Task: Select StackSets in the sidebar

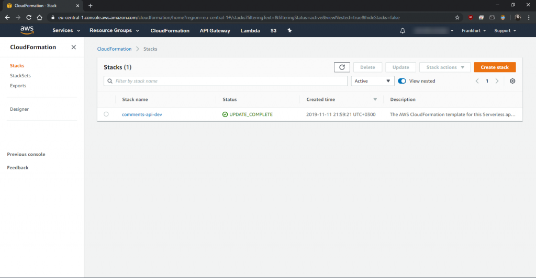Action: [x=20, y=76]
